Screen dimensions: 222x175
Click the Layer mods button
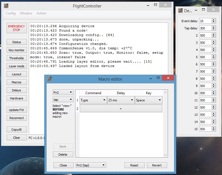click(17, 66)
